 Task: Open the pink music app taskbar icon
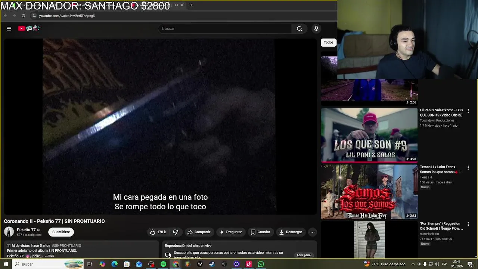249,264
